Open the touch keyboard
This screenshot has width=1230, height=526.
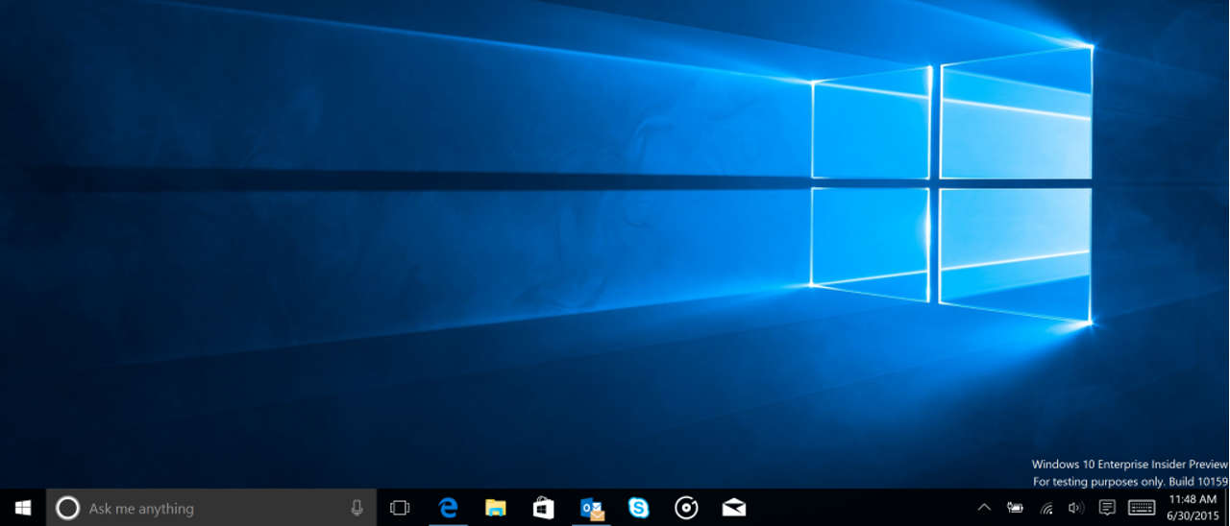point(1142,508)
